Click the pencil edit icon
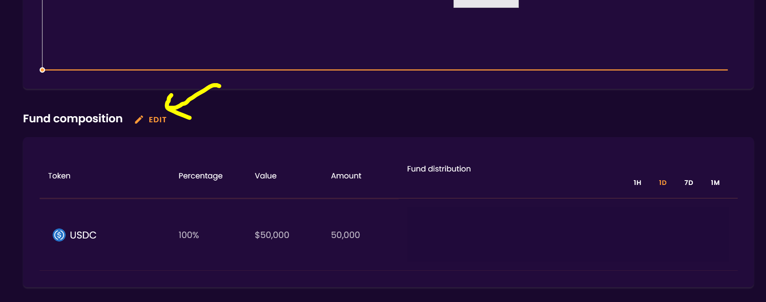Image resolution: width=766 pixels, height=302 pixels. [x=139, y=120]
